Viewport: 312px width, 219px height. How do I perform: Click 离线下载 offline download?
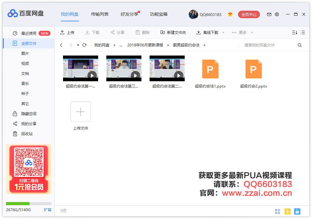click(x=208, y=32)
